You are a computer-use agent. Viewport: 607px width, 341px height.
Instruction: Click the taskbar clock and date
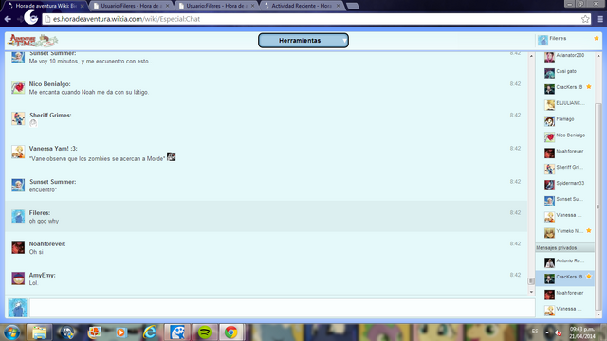point(581,332)
